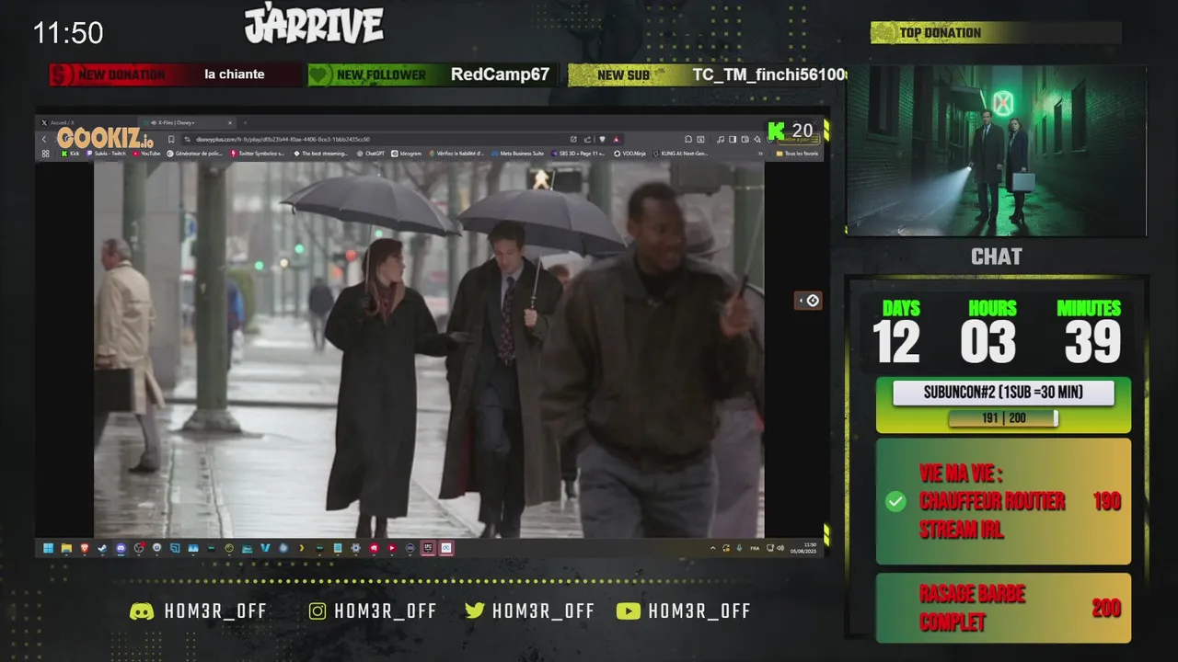Screen dimensions: 1178x662
Task: Open Steam from the taskbar
Action: click(102, 548)
